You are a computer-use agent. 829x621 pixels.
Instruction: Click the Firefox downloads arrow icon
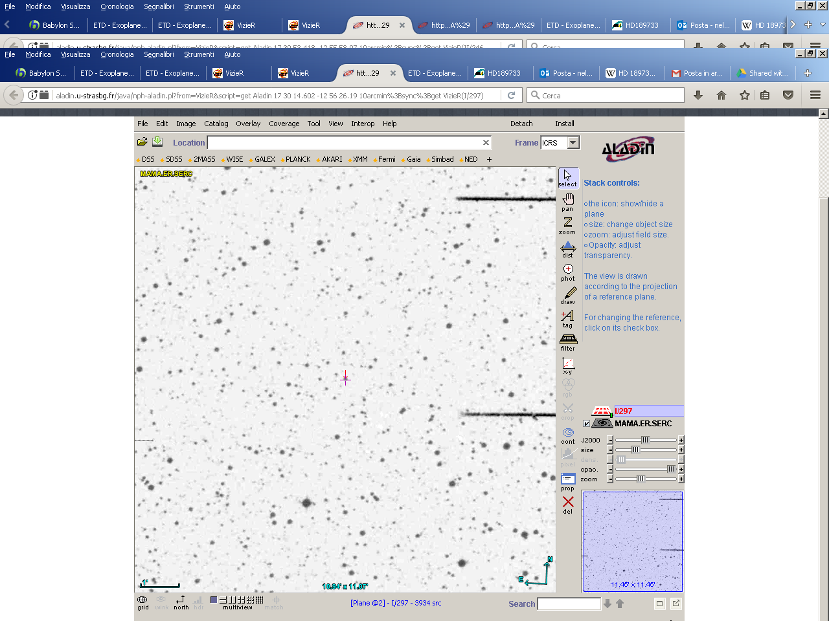(x=698, y=95)
